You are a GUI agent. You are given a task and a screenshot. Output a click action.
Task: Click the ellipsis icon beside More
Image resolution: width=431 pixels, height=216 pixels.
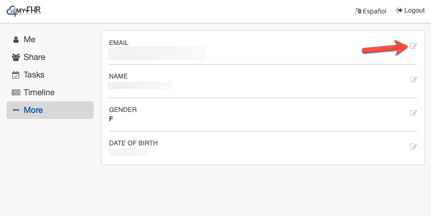[16, 111]
